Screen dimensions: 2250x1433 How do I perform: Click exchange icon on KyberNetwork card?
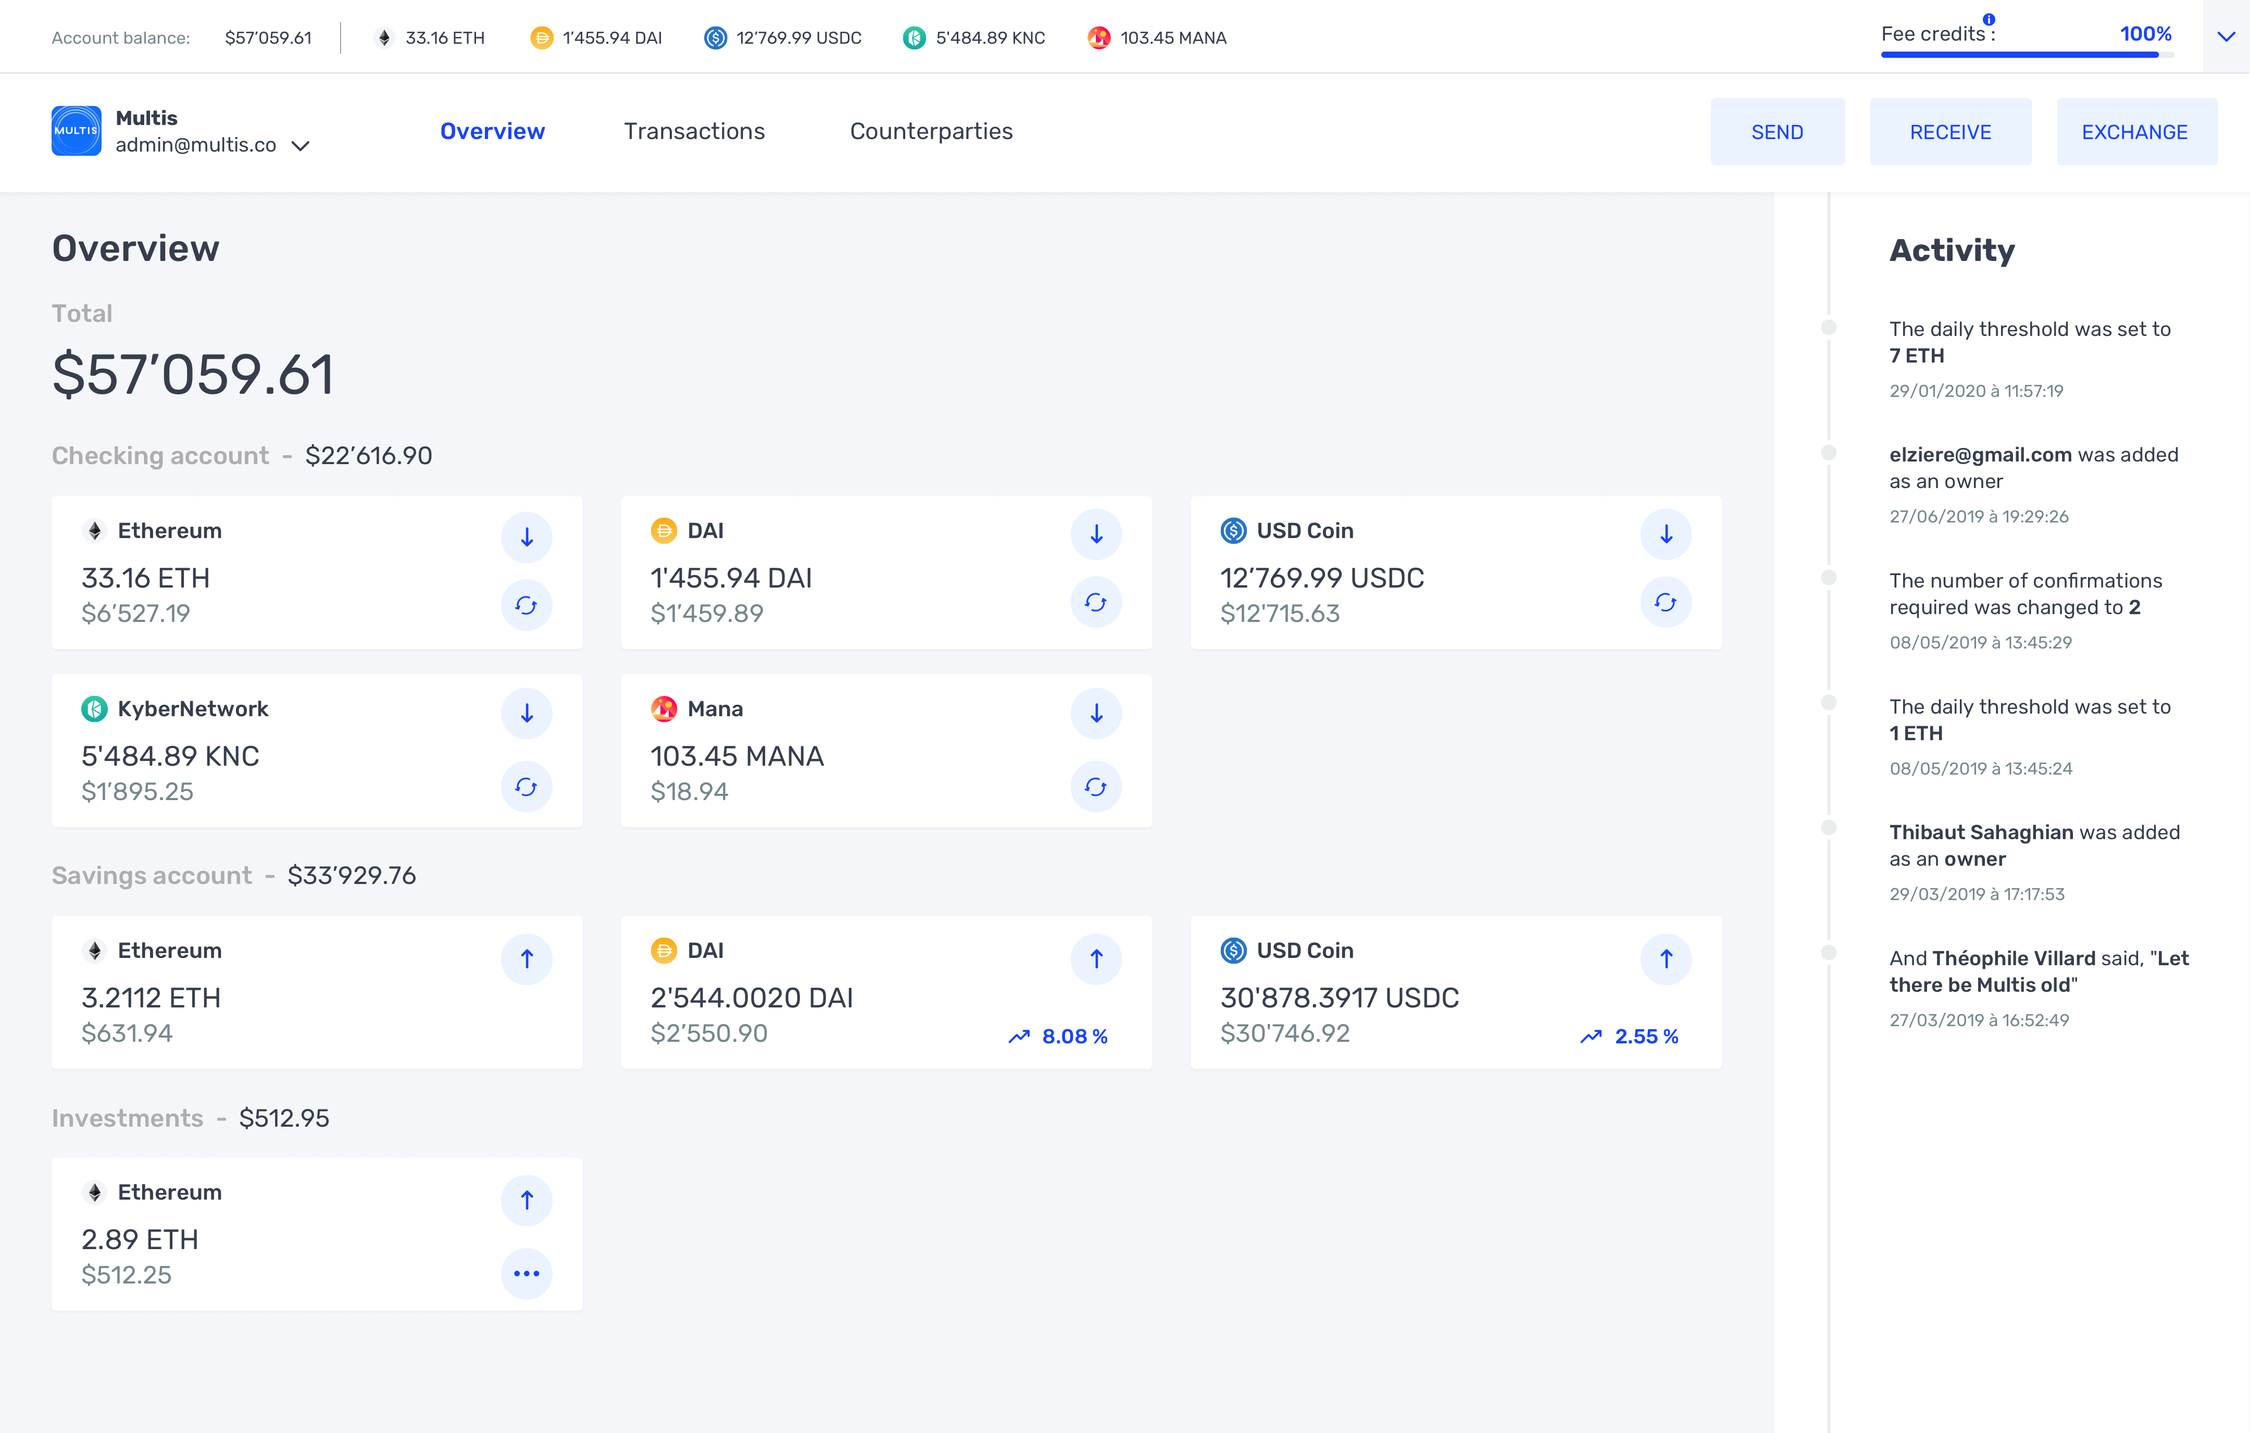click(x=526, y=787)
